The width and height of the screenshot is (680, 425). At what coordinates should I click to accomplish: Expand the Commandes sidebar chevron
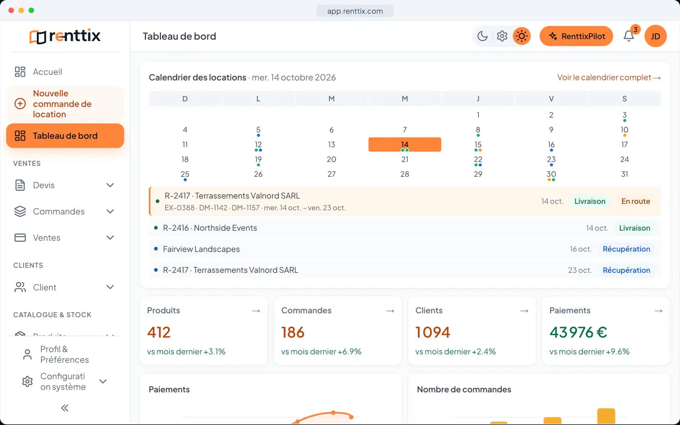point(110,212)
